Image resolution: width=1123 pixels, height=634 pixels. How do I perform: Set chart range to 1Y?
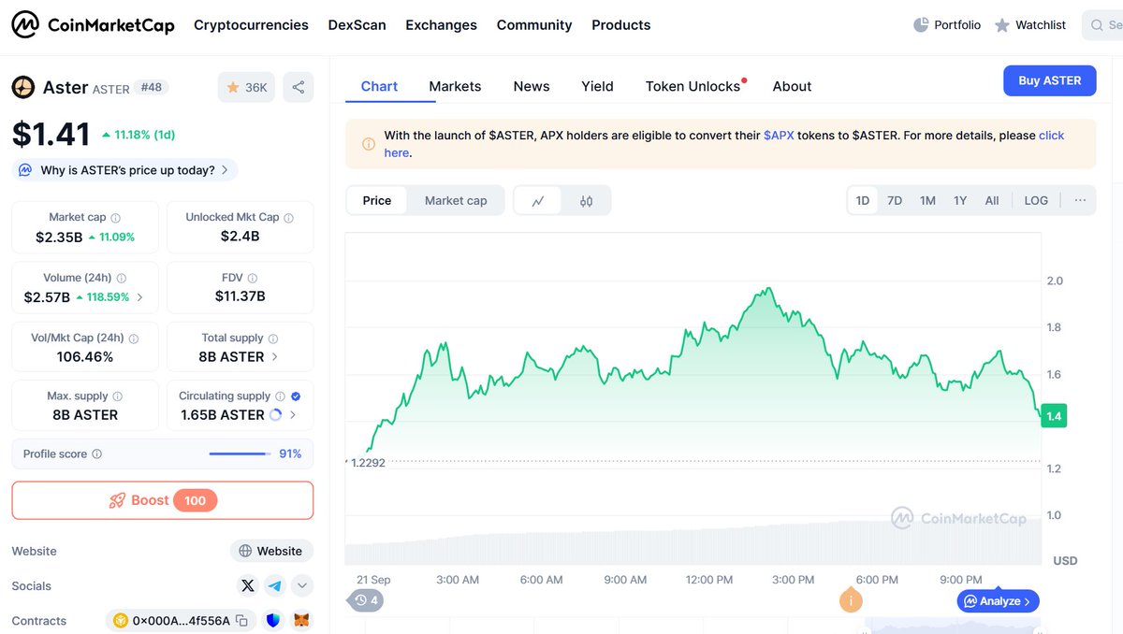pos(960,200)
